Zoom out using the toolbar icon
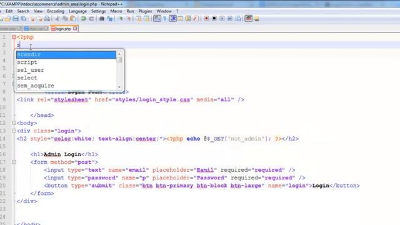The height and width of the screenshot is (225, 400). pyautogui.click(x=129, y=18)
